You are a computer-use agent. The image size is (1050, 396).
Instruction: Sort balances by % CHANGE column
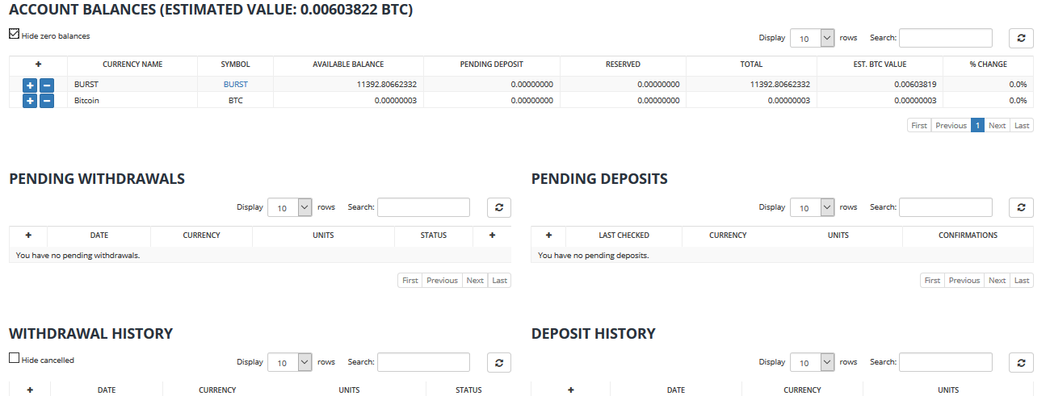click(x=989, y=65)
